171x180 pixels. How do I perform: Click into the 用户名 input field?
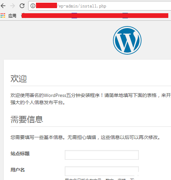[x=102, y=171]
